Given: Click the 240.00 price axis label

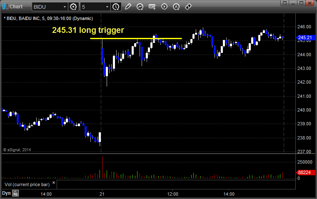Looking at the screenshot, I should click(304, 110).
